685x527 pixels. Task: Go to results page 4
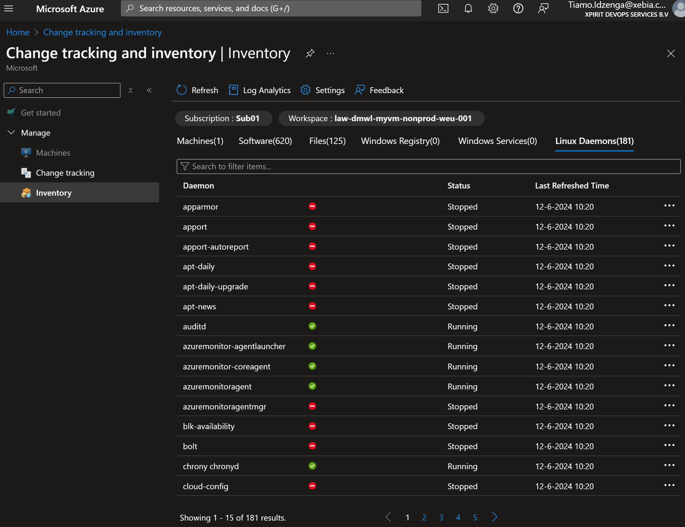click(458, 517)
